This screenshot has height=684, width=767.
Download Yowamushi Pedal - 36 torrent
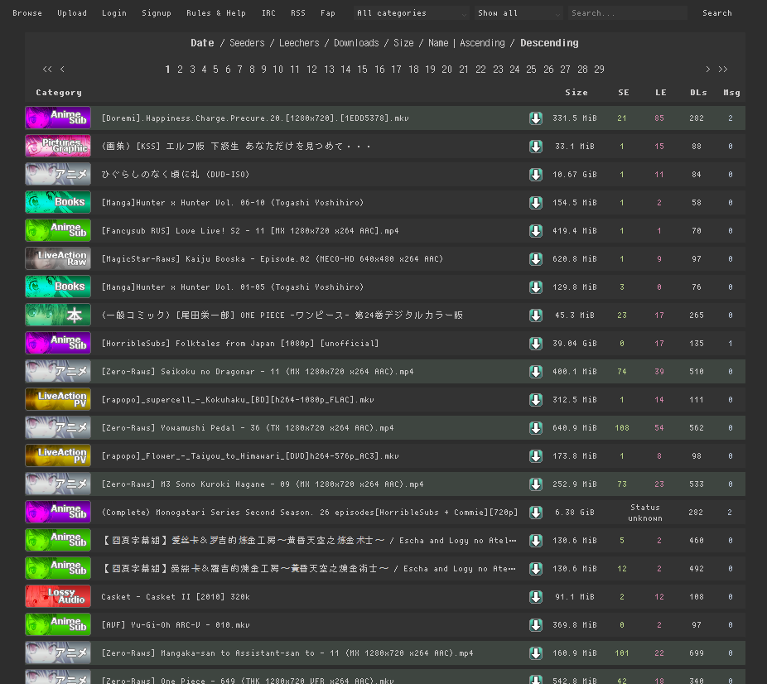pyautogui.click(x=536, y=428)
